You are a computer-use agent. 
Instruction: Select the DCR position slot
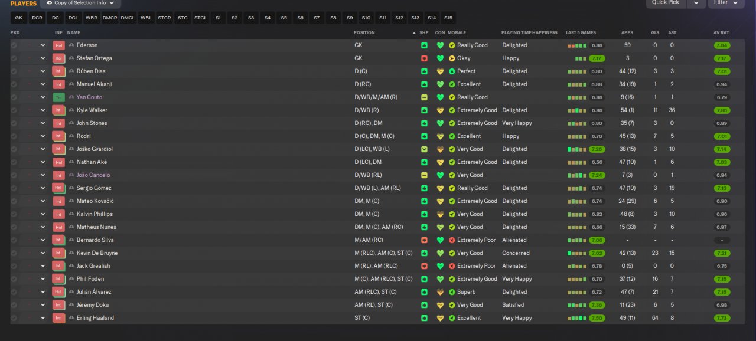click(x=37, y=18)
